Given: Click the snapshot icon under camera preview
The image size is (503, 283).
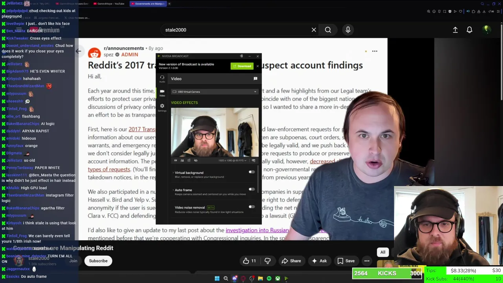Looking at the screenshot, I should tap(189, 160).
